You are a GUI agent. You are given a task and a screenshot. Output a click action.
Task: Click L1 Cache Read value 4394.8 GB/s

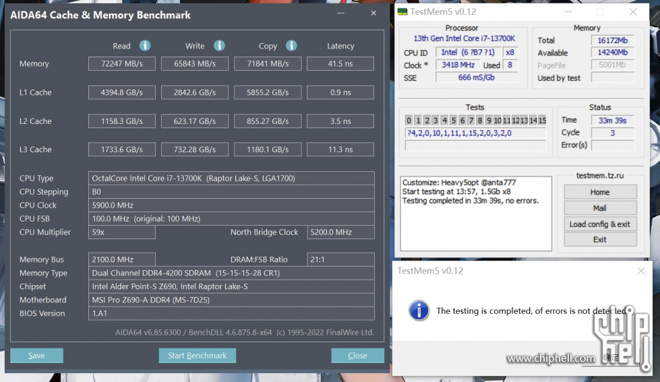click(x=121, y=92)
